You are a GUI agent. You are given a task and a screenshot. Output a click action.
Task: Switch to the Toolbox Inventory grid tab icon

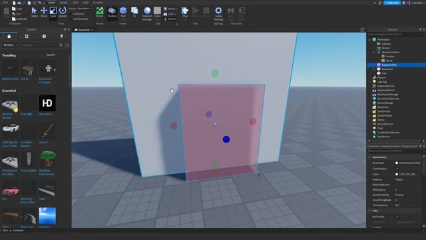click(27, 36)
